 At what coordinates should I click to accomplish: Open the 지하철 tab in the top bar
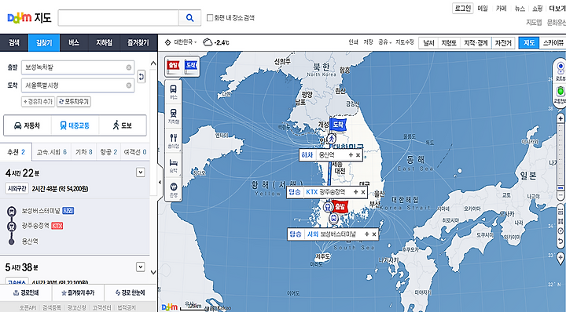[104, 43]
